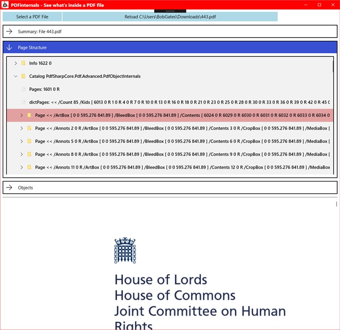Viewport: 340px width, 330px height.
Task: Select the Page Annots 8 0 R row text
Action: tap(183, 154)
